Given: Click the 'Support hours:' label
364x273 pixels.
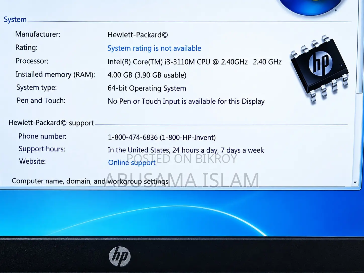Looking at the screenshot, I should [x=42, y=149].
